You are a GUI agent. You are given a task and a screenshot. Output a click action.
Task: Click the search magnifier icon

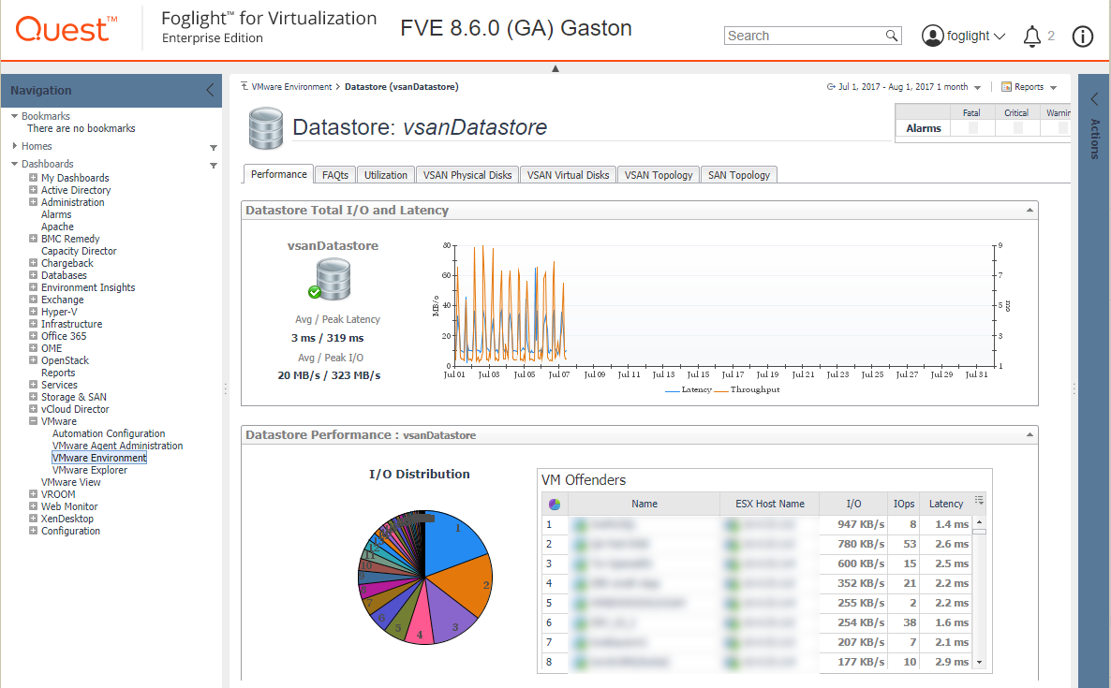point(892,36)
